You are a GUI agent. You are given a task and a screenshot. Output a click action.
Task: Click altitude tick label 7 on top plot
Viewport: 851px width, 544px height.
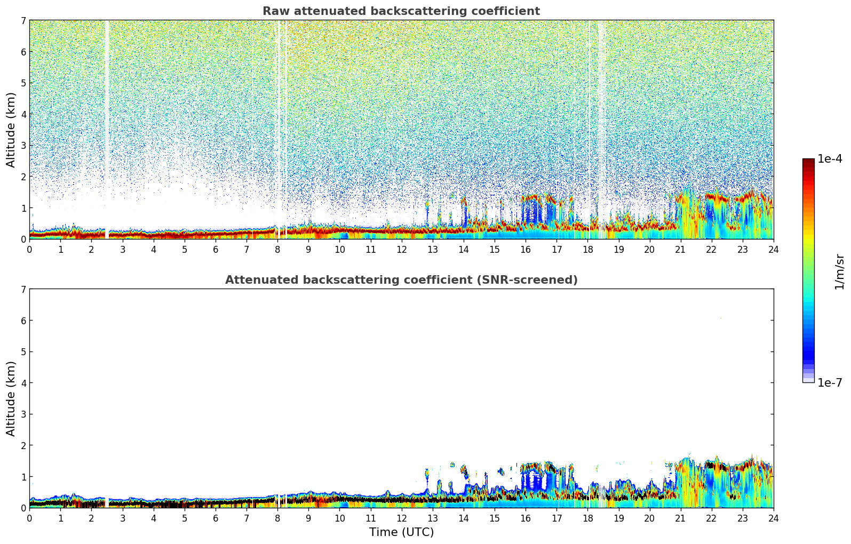click(x=23, y=21)
